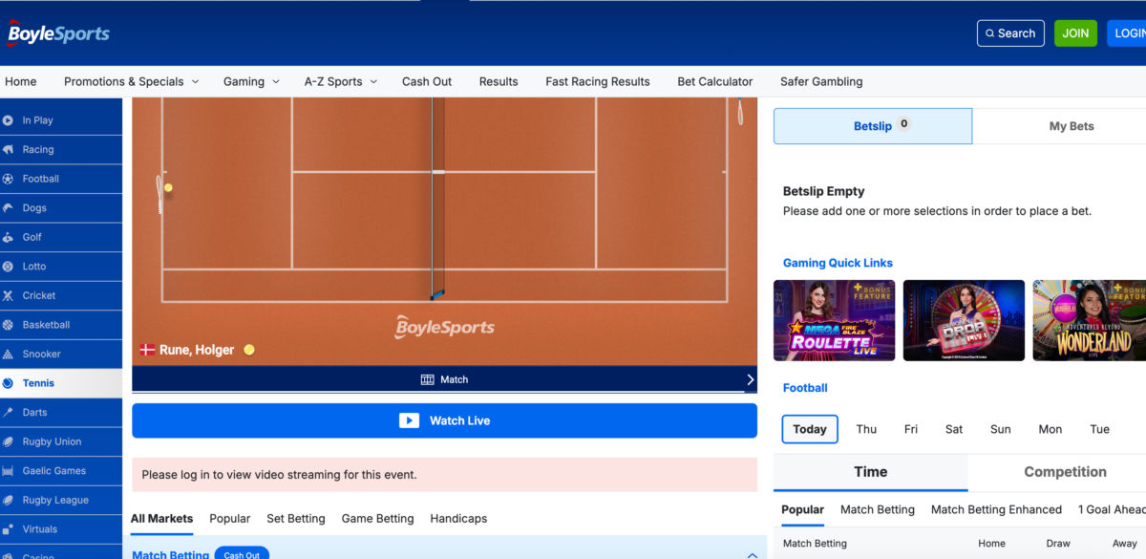This screenshot has width=1146, height=559.
Task: Click the Tennis sidebar icon
Action: click(x=9, y=383)
